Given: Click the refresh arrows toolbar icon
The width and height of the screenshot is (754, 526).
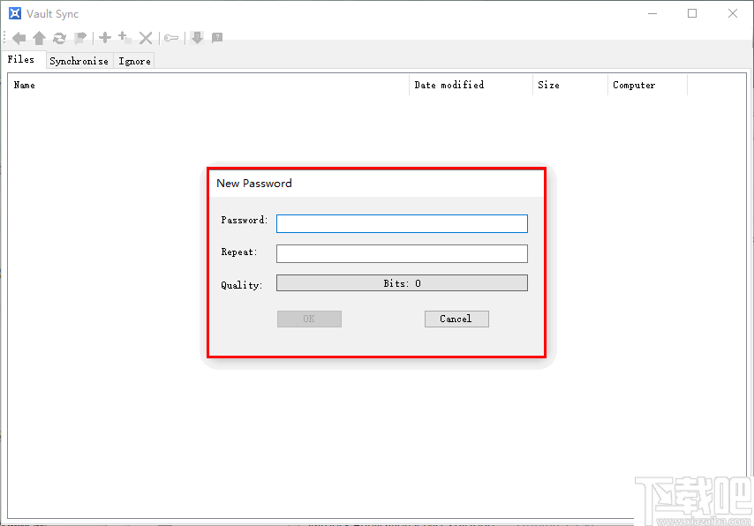Looking at the screenshot, I should coord(60,38).
